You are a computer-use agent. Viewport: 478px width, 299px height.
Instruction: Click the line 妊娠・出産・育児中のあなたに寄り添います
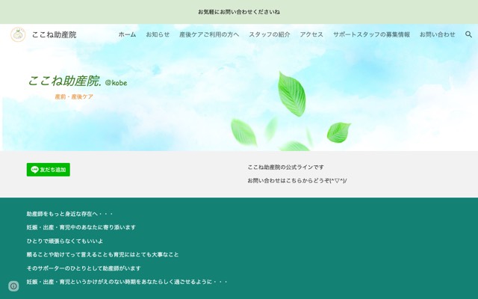click(81, 227)
